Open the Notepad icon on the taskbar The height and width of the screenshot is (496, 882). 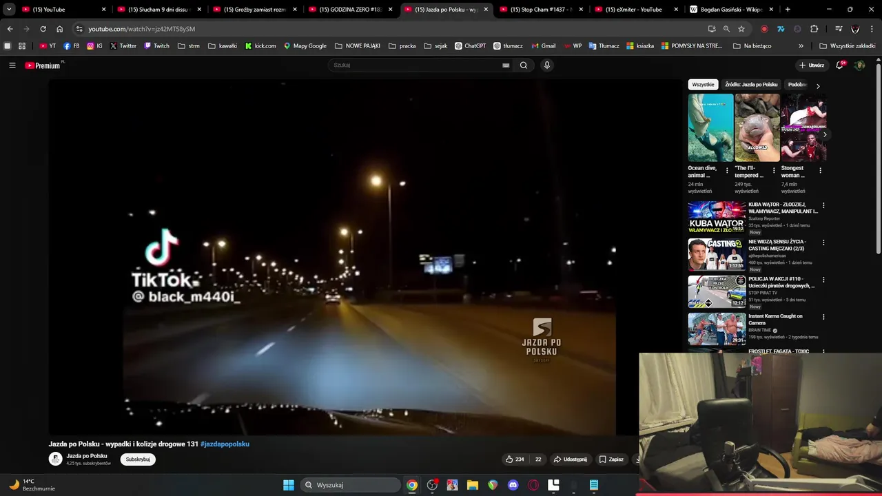[594, 485]
